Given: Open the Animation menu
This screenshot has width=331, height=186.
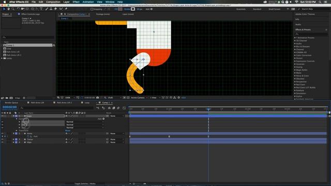Looking at the screenshot, I should point(88,2).
